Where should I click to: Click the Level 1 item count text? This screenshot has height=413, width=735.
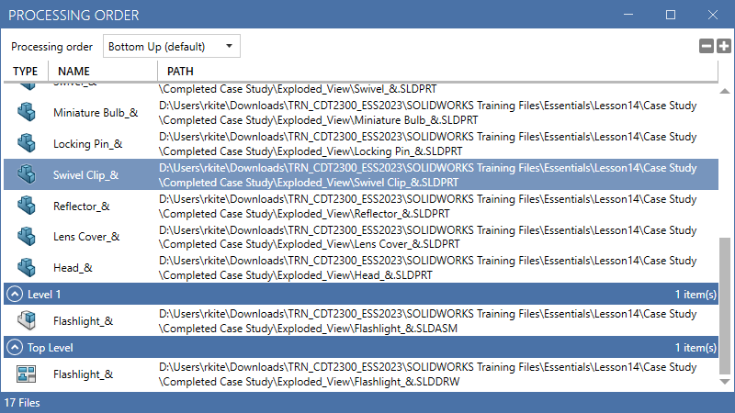(695, 294)
